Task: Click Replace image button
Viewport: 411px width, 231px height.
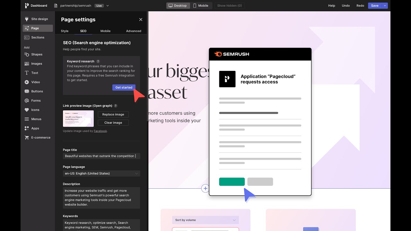Action: pyautogui.click(x=113, y=115)
